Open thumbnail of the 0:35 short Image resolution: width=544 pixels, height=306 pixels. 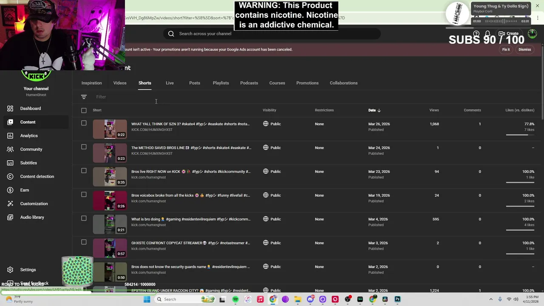[110, 177]
